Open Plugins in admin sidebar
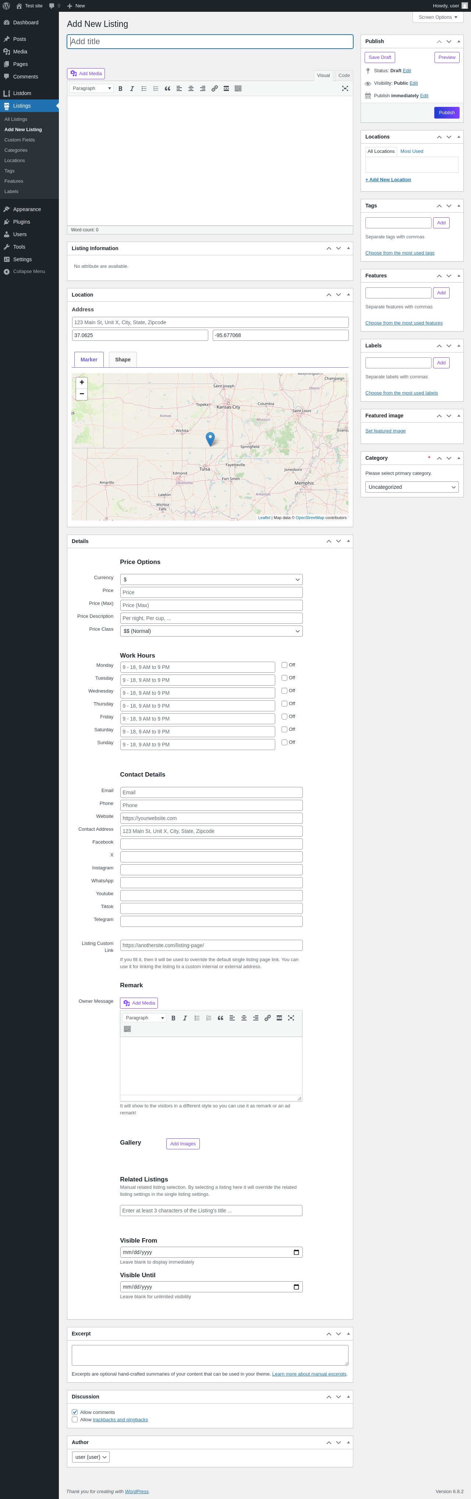The width and height of the screenshot is (471, 1499). tap(21, 222)
